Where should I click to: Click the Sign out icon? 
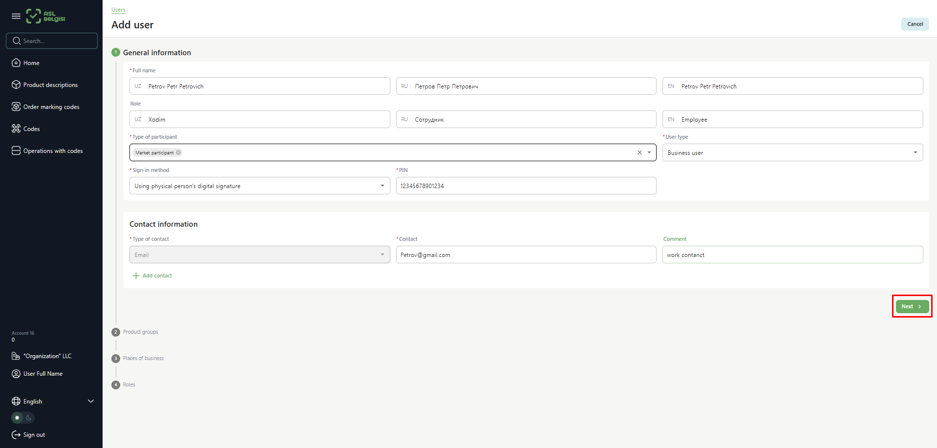coord(16,435)
